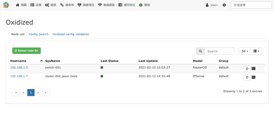The width and height of the screenshot is (274, 130).
Task: Sort by the Model column header
Action: [x=198, y=61]
